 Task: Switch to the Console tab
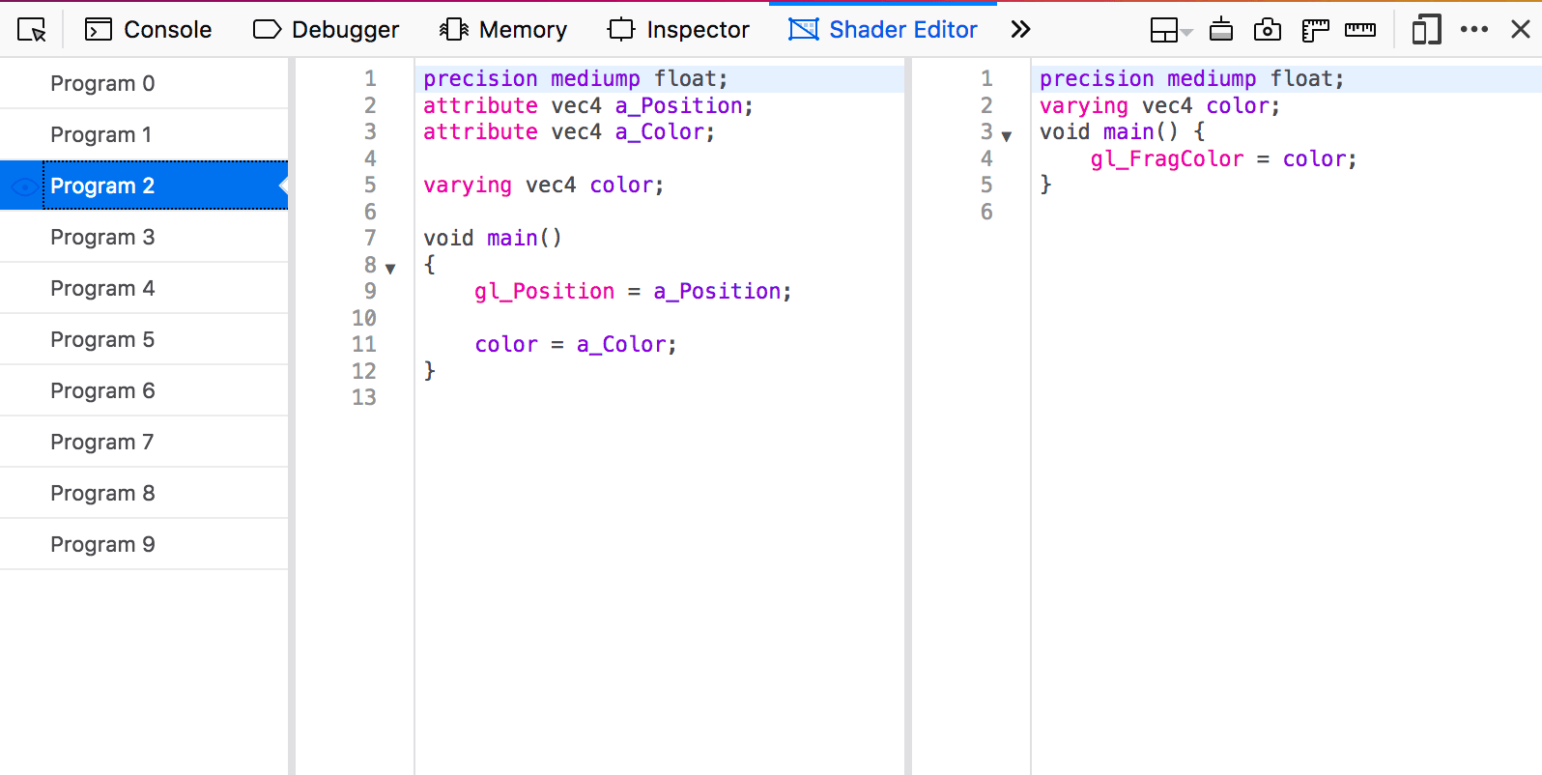pyautogui.click(x=149, y=30)
